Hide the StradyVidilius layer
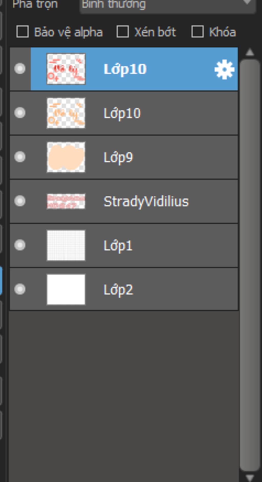The height and width of the screenshot is (482, 262). pos(20,201)
